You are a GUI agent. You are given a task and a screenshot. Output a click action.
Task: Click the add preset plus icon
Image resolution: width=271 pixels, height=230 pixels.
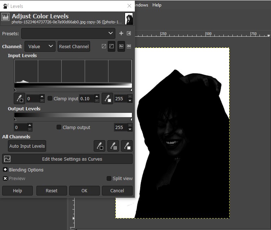[121, 33]
